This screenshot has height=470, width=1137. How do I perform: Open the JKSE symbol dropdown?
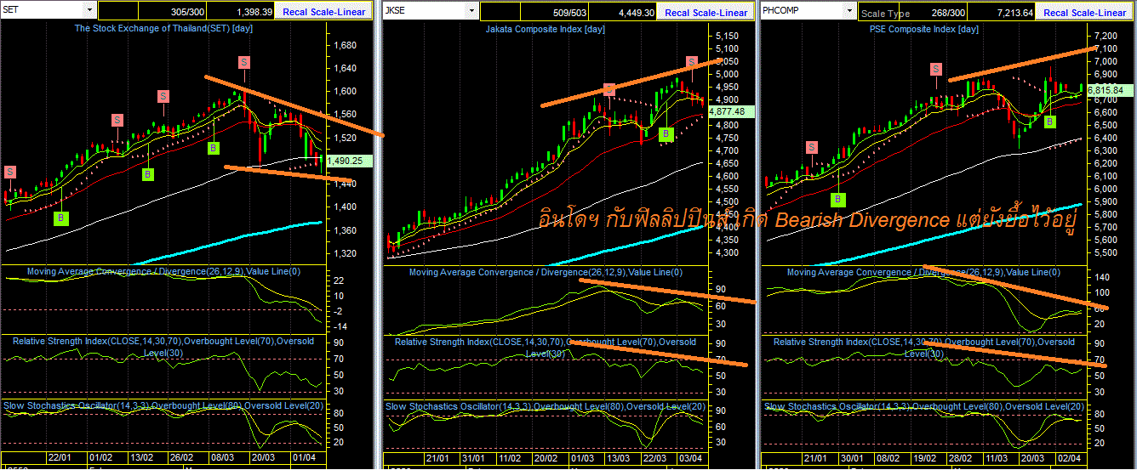471,10
